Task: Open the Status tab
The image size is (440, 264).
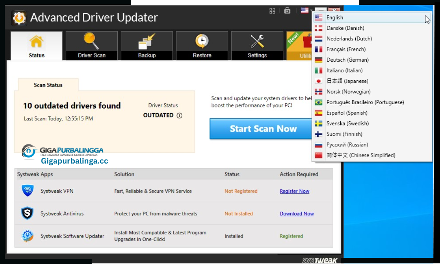Action: click(37, 46)
